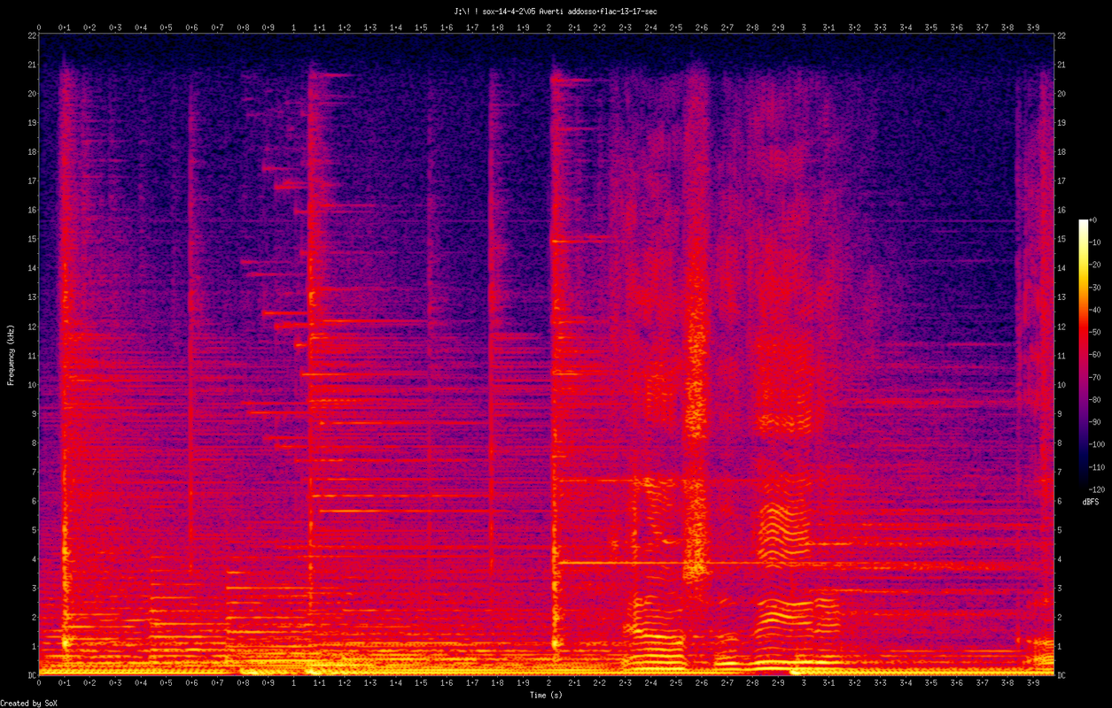This screenshot has width=1112, height=708.
Task: Click "1·5" tick on top time axis
Action: click(x=421, y=27)
